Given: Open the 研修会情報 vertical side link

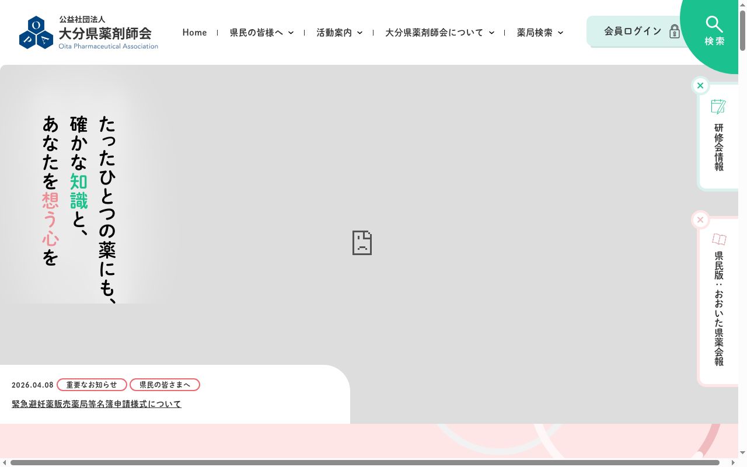Looking at the screenshot, I should point(719,147).
